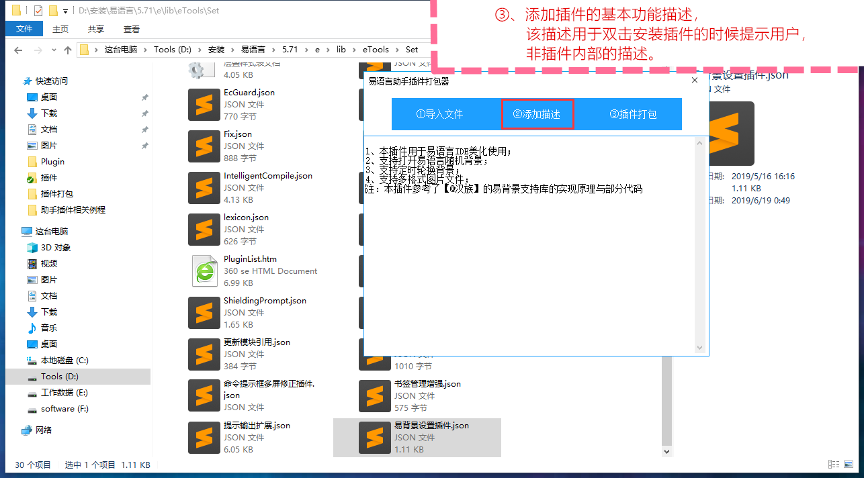Open the 查看 ribbon tab
The height and width of the screenshot is (478, 864).
click(132, 29)
